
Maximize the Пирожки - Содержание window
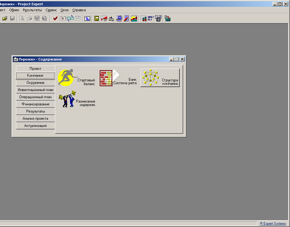point(176,59)
